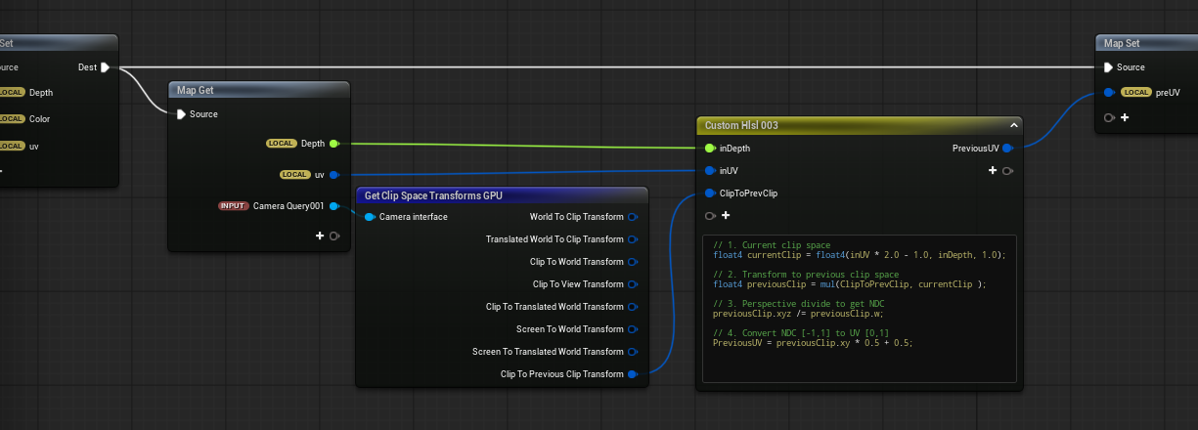Click the PreviousUV output pin
1198x430 pixels.
click(1006, 149)
